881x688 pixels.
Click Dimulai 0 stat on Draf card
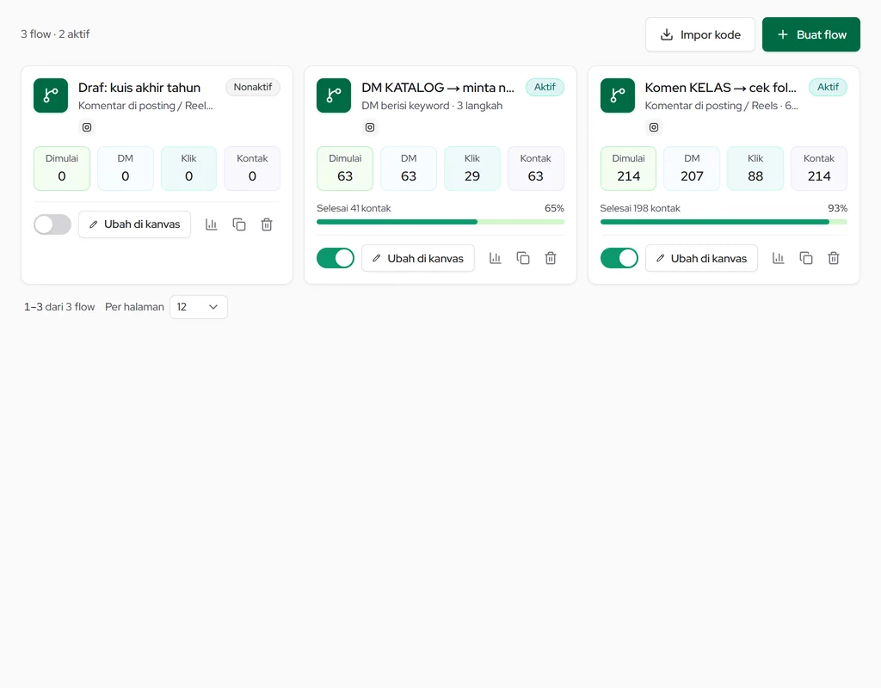point(62,169)
